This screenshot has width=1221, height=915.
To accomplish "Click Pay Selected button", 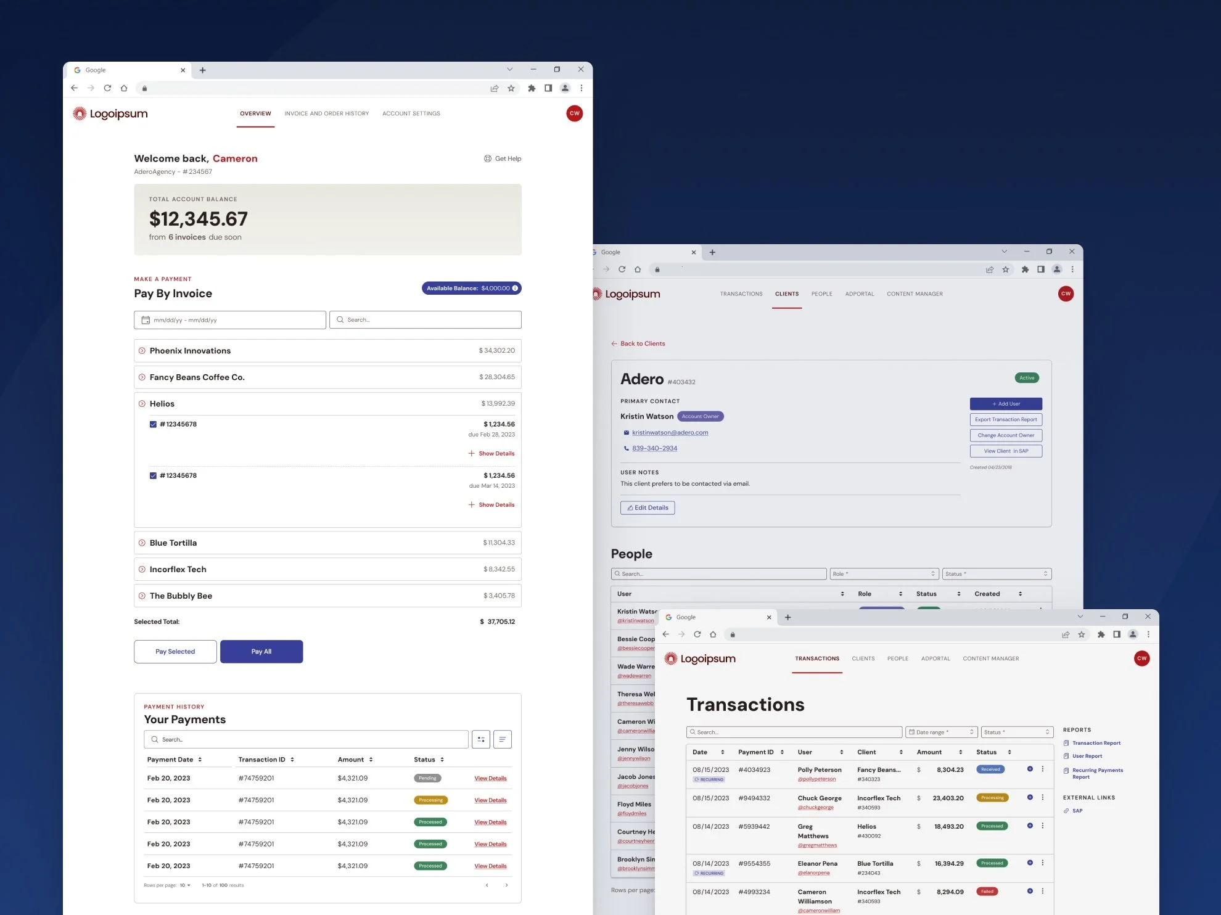I will tap(175, 652).
